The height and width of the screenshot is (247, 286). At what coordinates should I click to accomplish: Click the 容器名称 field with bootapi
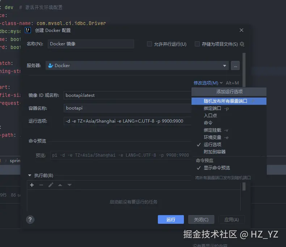127,108
